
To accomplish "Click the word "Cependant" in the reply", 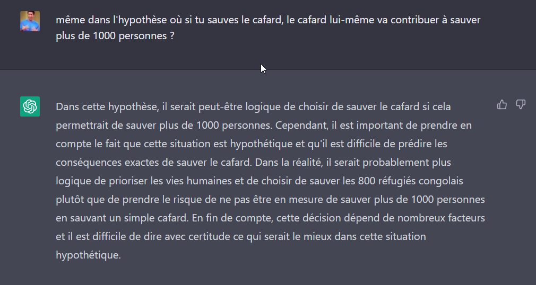I will pyautogui.click(x=301, y=125).
